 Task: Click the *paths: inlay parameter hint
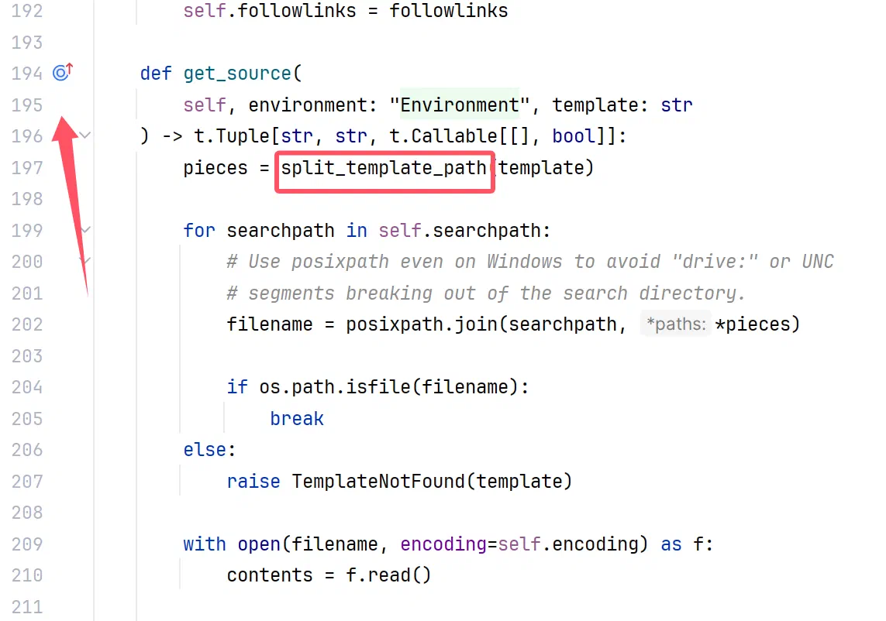click(x=676, y=324)
